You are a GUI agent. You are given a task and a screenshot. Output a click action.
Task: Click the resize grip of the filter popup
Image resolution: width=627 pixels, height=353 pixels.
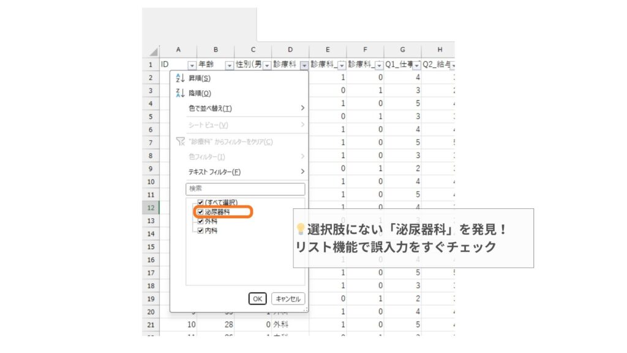306,309
